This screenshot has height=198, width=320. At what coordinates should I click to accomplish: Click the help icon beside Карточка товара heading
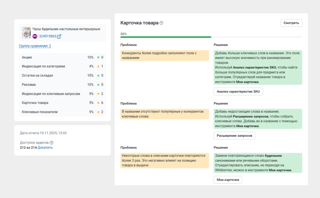161,23
